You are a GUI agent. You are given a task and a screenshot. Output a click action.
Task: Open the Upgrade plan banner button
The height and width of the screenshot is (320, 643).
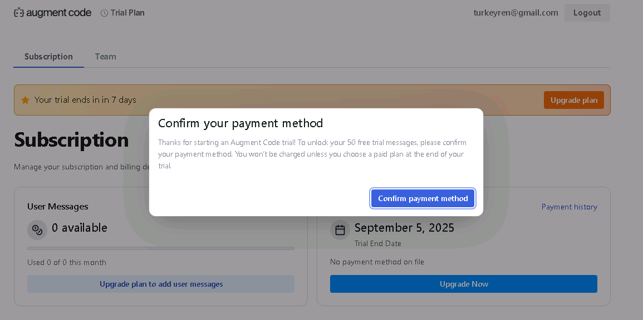click(x=574, y=100)
